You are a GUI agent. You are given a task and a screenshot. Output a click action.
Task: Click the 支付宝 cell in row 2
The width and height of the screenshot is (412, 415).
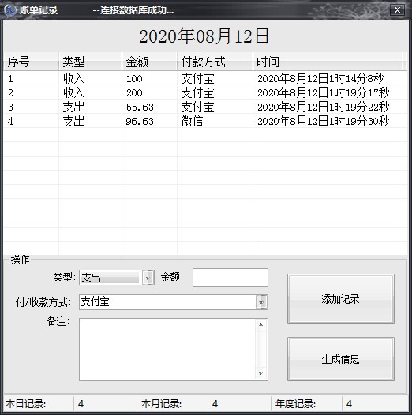pos(215,93)
